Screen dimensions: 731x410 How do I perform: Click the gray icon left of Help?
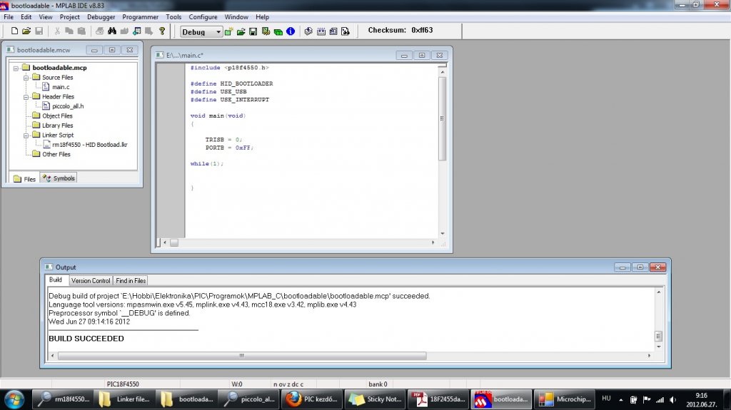[x=148, y=31]
